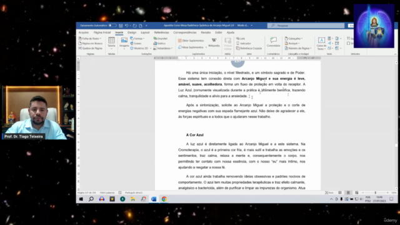Screen dimensions: 400x225
Task: Open Word from the Windows taskbar
Action: (154, 199)
